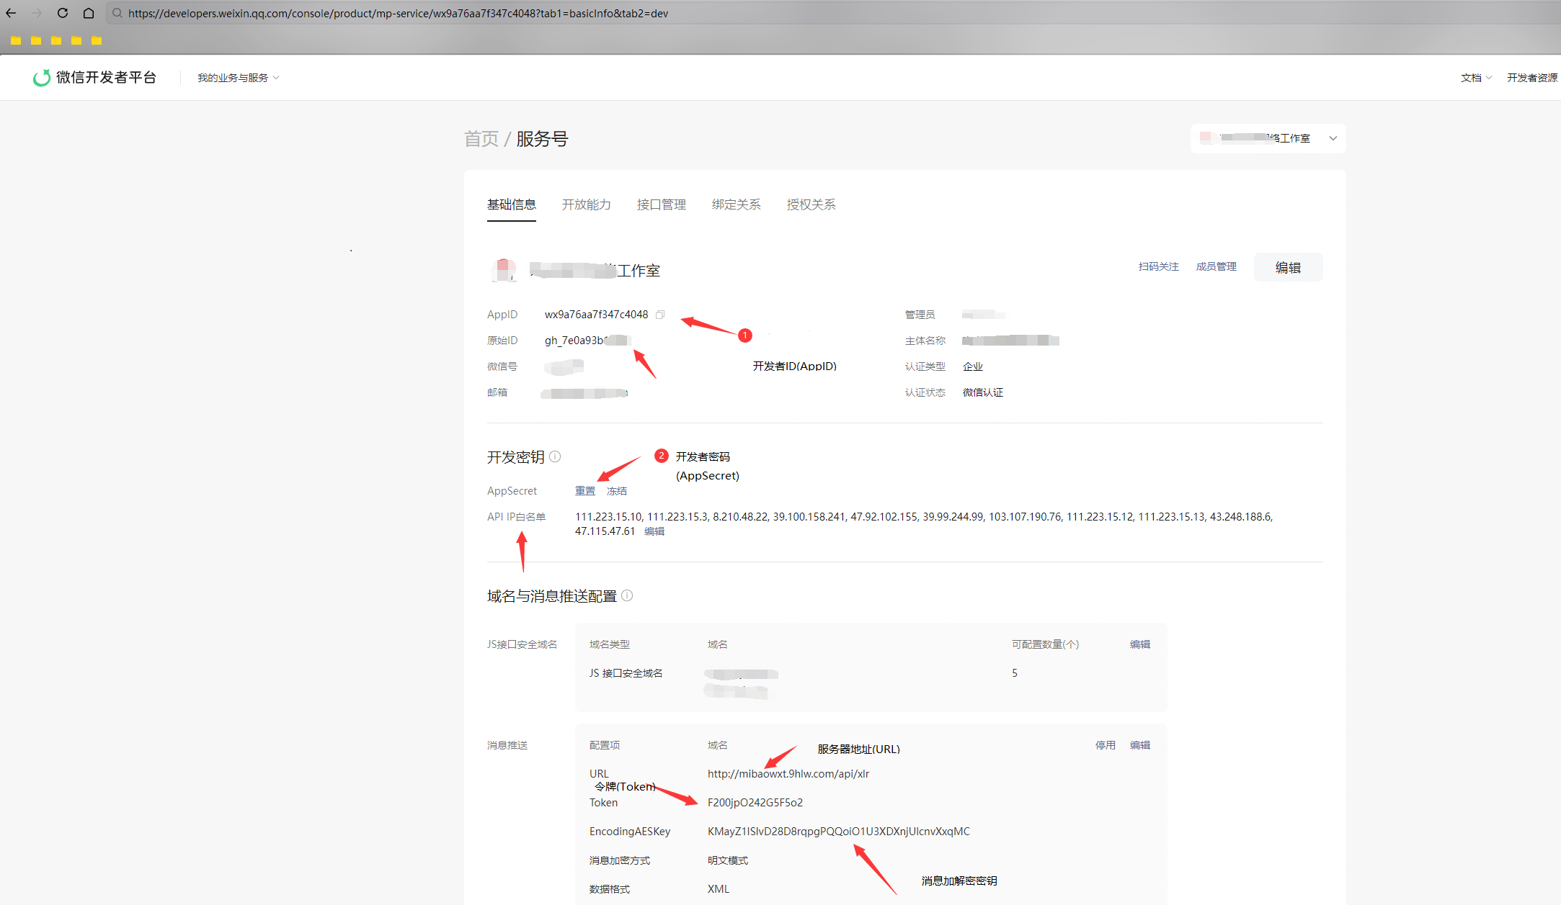This screenshot has height=905, width=1561.
Task: Click the search icon inside the address bar
Action: point(117,13)
